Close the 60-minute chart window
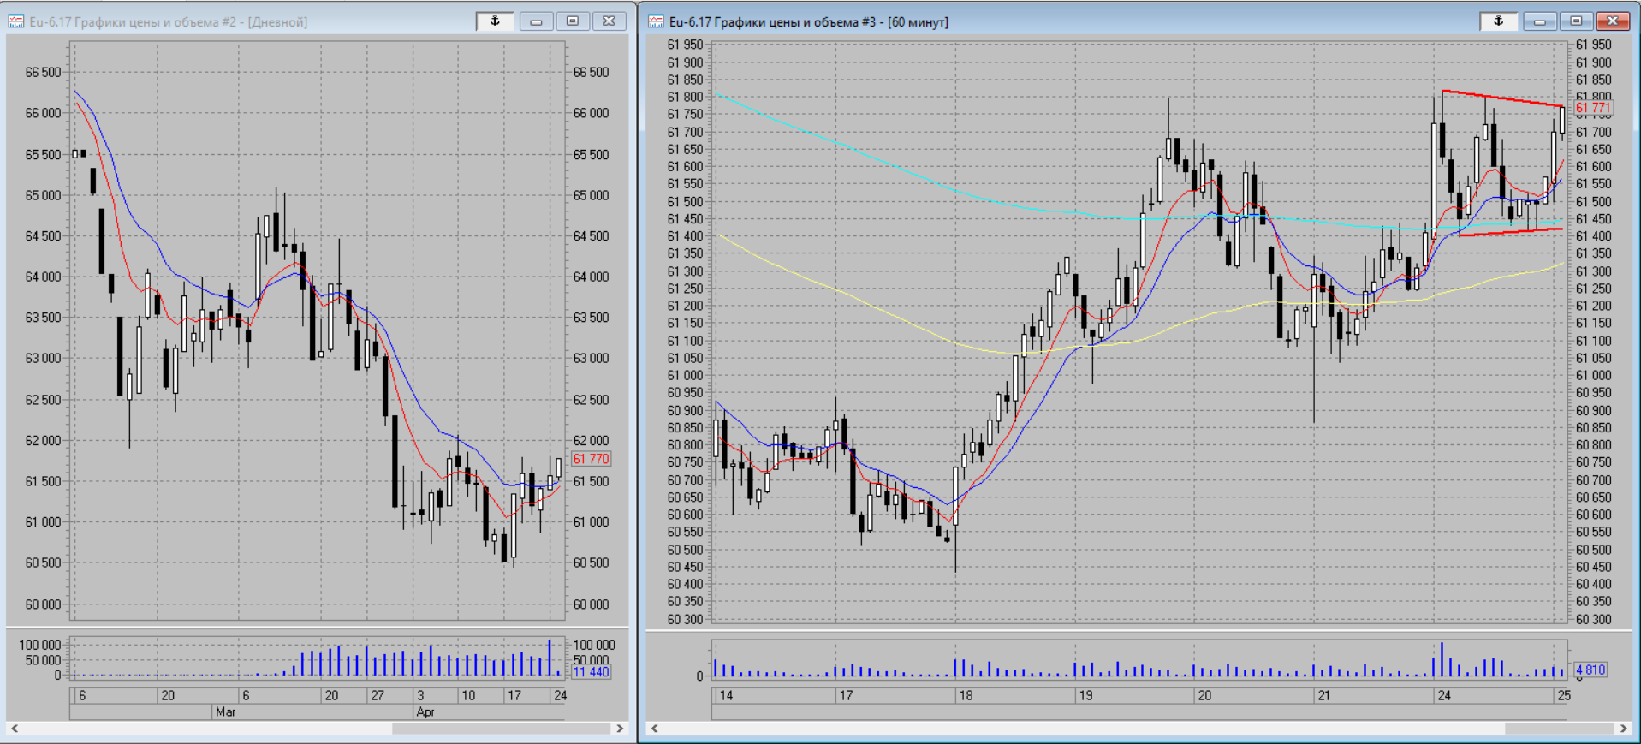1641x744 pixels. coord(1612,21)
